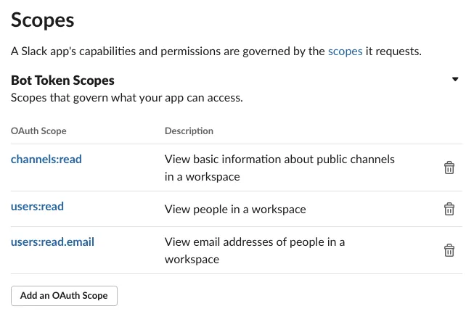The width and height of the screenshot is (474, 314).
Task: Click the Scopes page heading
Action: [x=43, y=20]
